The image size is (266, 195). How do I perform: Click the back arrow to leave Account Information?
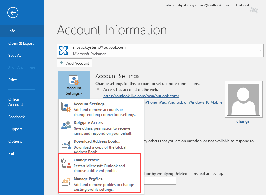pos(13,13)
